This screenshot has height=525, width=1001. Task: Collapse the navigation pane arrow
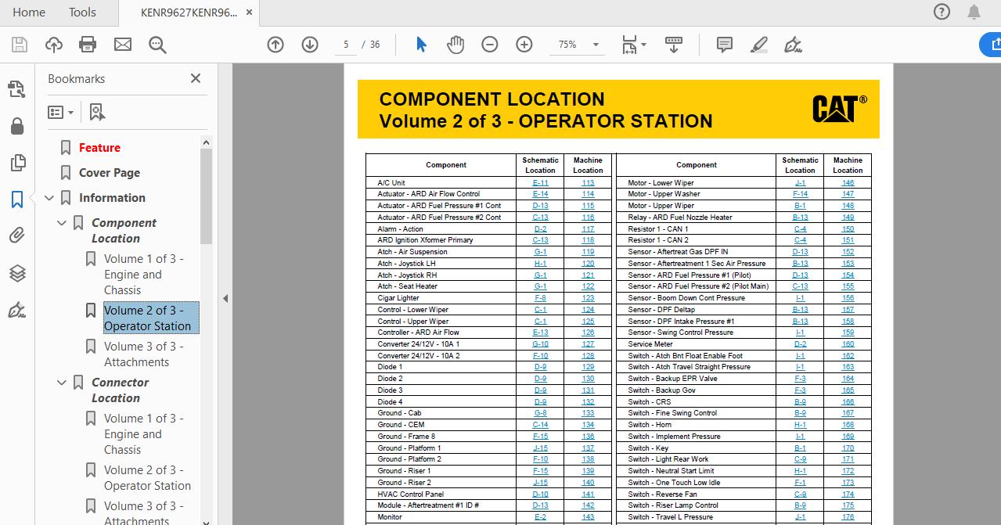coord(225,298)
